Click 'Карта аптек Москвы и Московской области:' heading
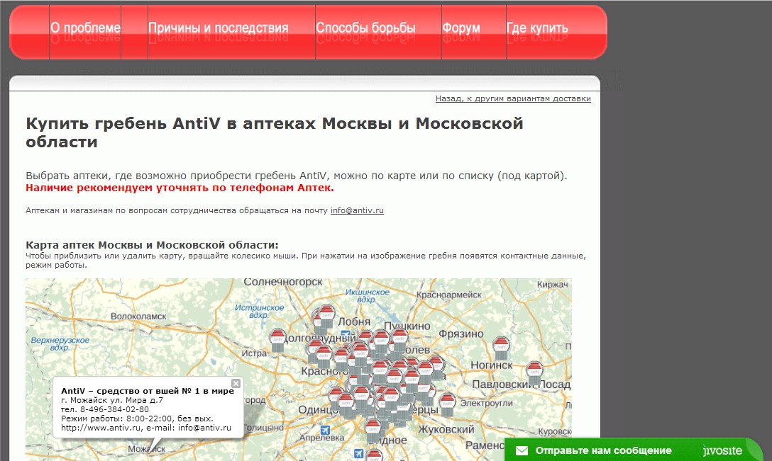The image size is (772, 461). click(x=152, y=245)
